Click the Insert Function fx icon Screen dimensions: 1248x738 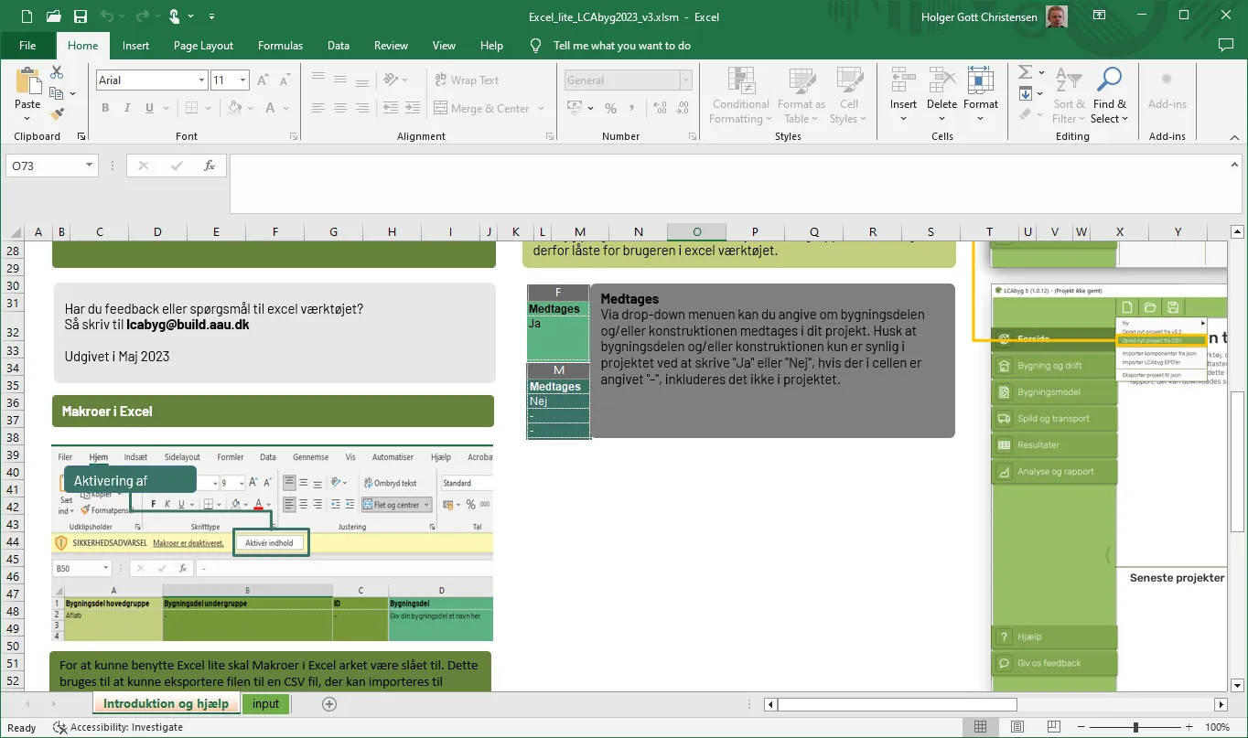click(210, 166)
